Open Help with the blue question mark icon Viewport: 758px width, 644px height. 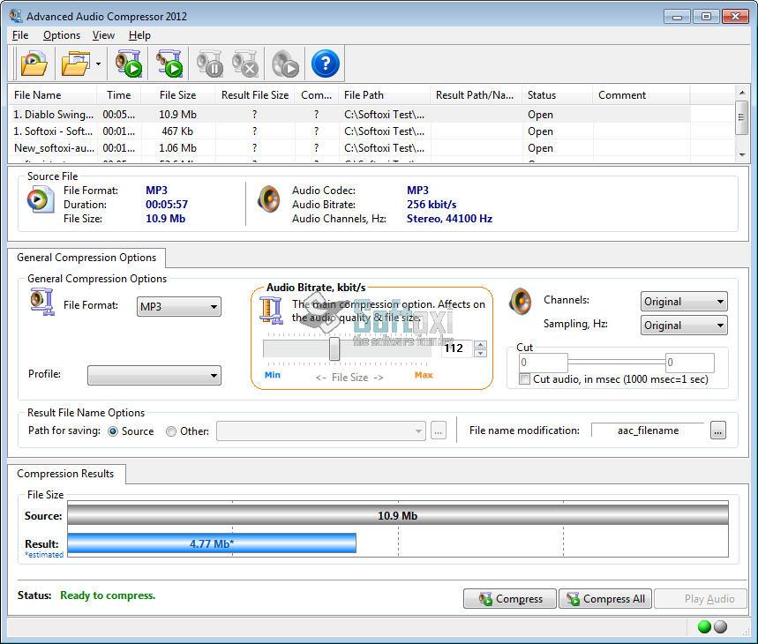(x=324, y=63)
